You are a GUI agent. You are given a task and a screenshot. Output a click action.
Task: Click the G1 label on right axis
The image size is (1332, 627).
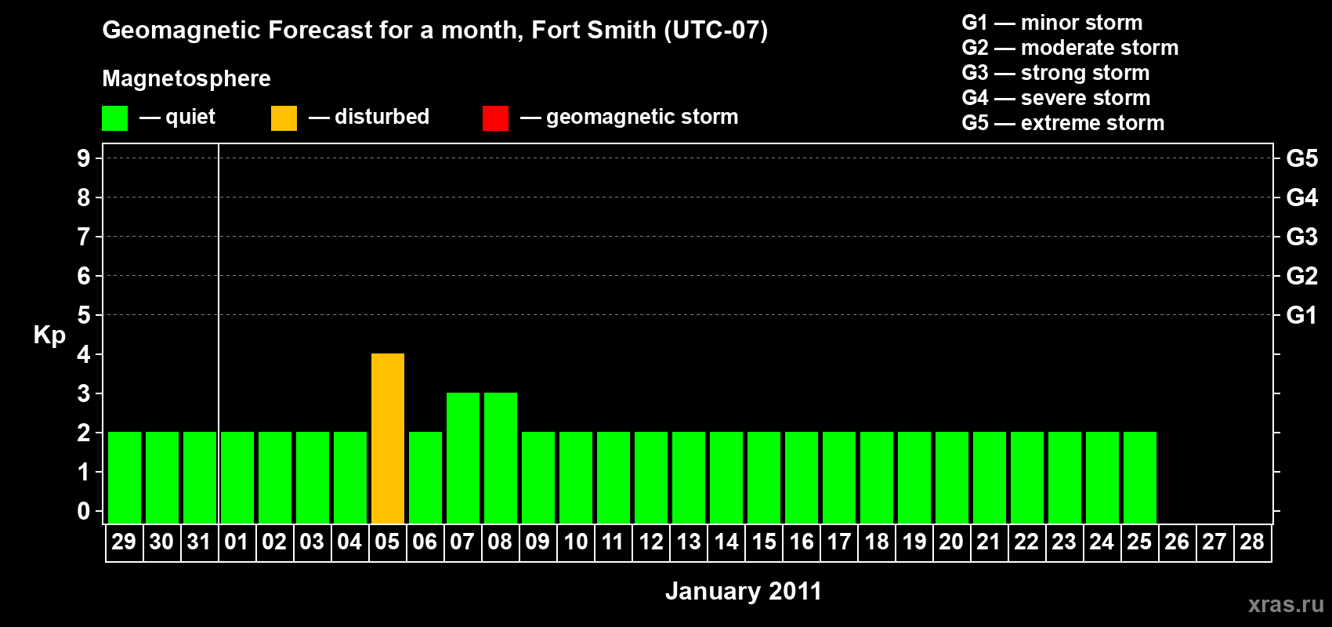coord(1302,315)
